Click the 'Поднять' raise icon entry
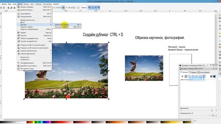221x124 pixels. point(35,33)
